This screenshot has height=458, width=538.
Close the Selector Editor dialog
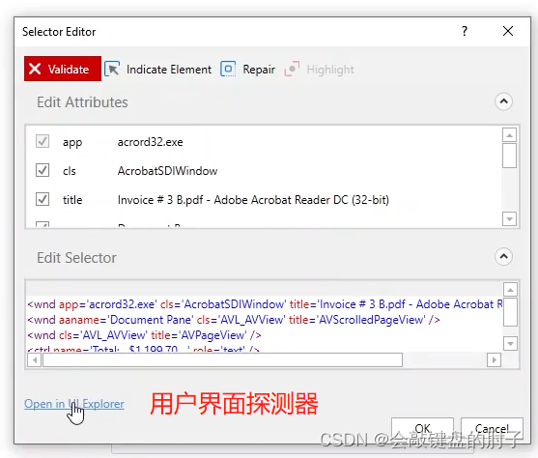[x=508, y=31]
